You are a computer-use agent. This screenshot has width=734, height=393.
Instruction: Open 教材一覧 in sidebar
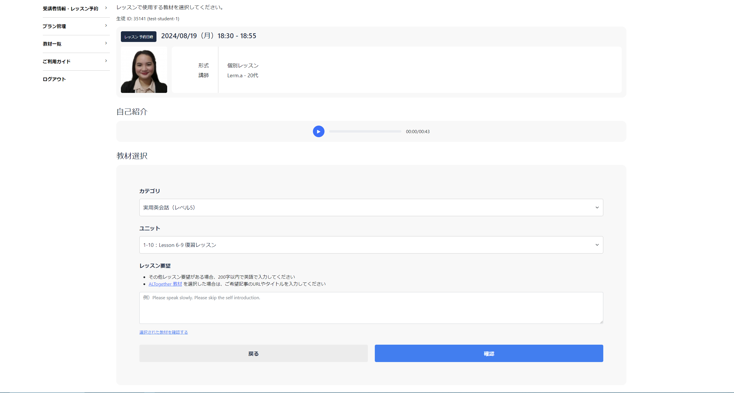click(x=52, y=44)
